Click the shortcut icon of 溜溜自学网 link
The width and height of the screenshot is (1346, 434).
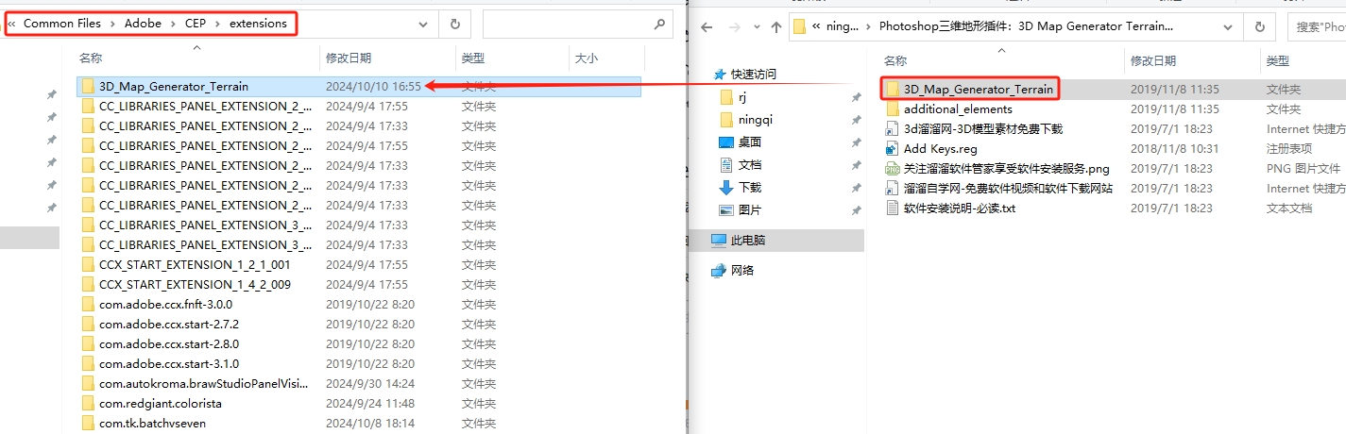[x=892, y=188]
